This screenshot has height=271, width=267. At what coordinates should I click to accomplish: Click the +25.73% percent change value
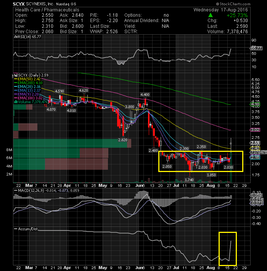pos(237,15)
